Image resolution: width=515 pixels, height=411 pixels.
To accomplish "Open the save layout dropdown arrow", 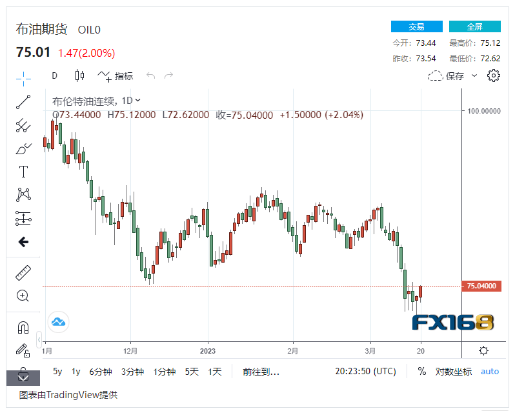I will (474, 76).
